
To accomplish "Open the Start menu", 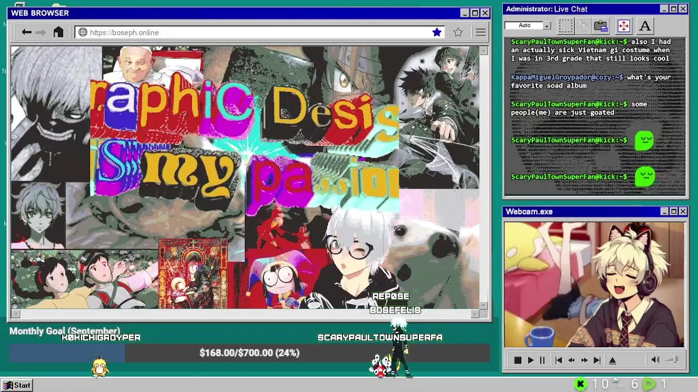I will pyautogui.click(x=16, y=385).
